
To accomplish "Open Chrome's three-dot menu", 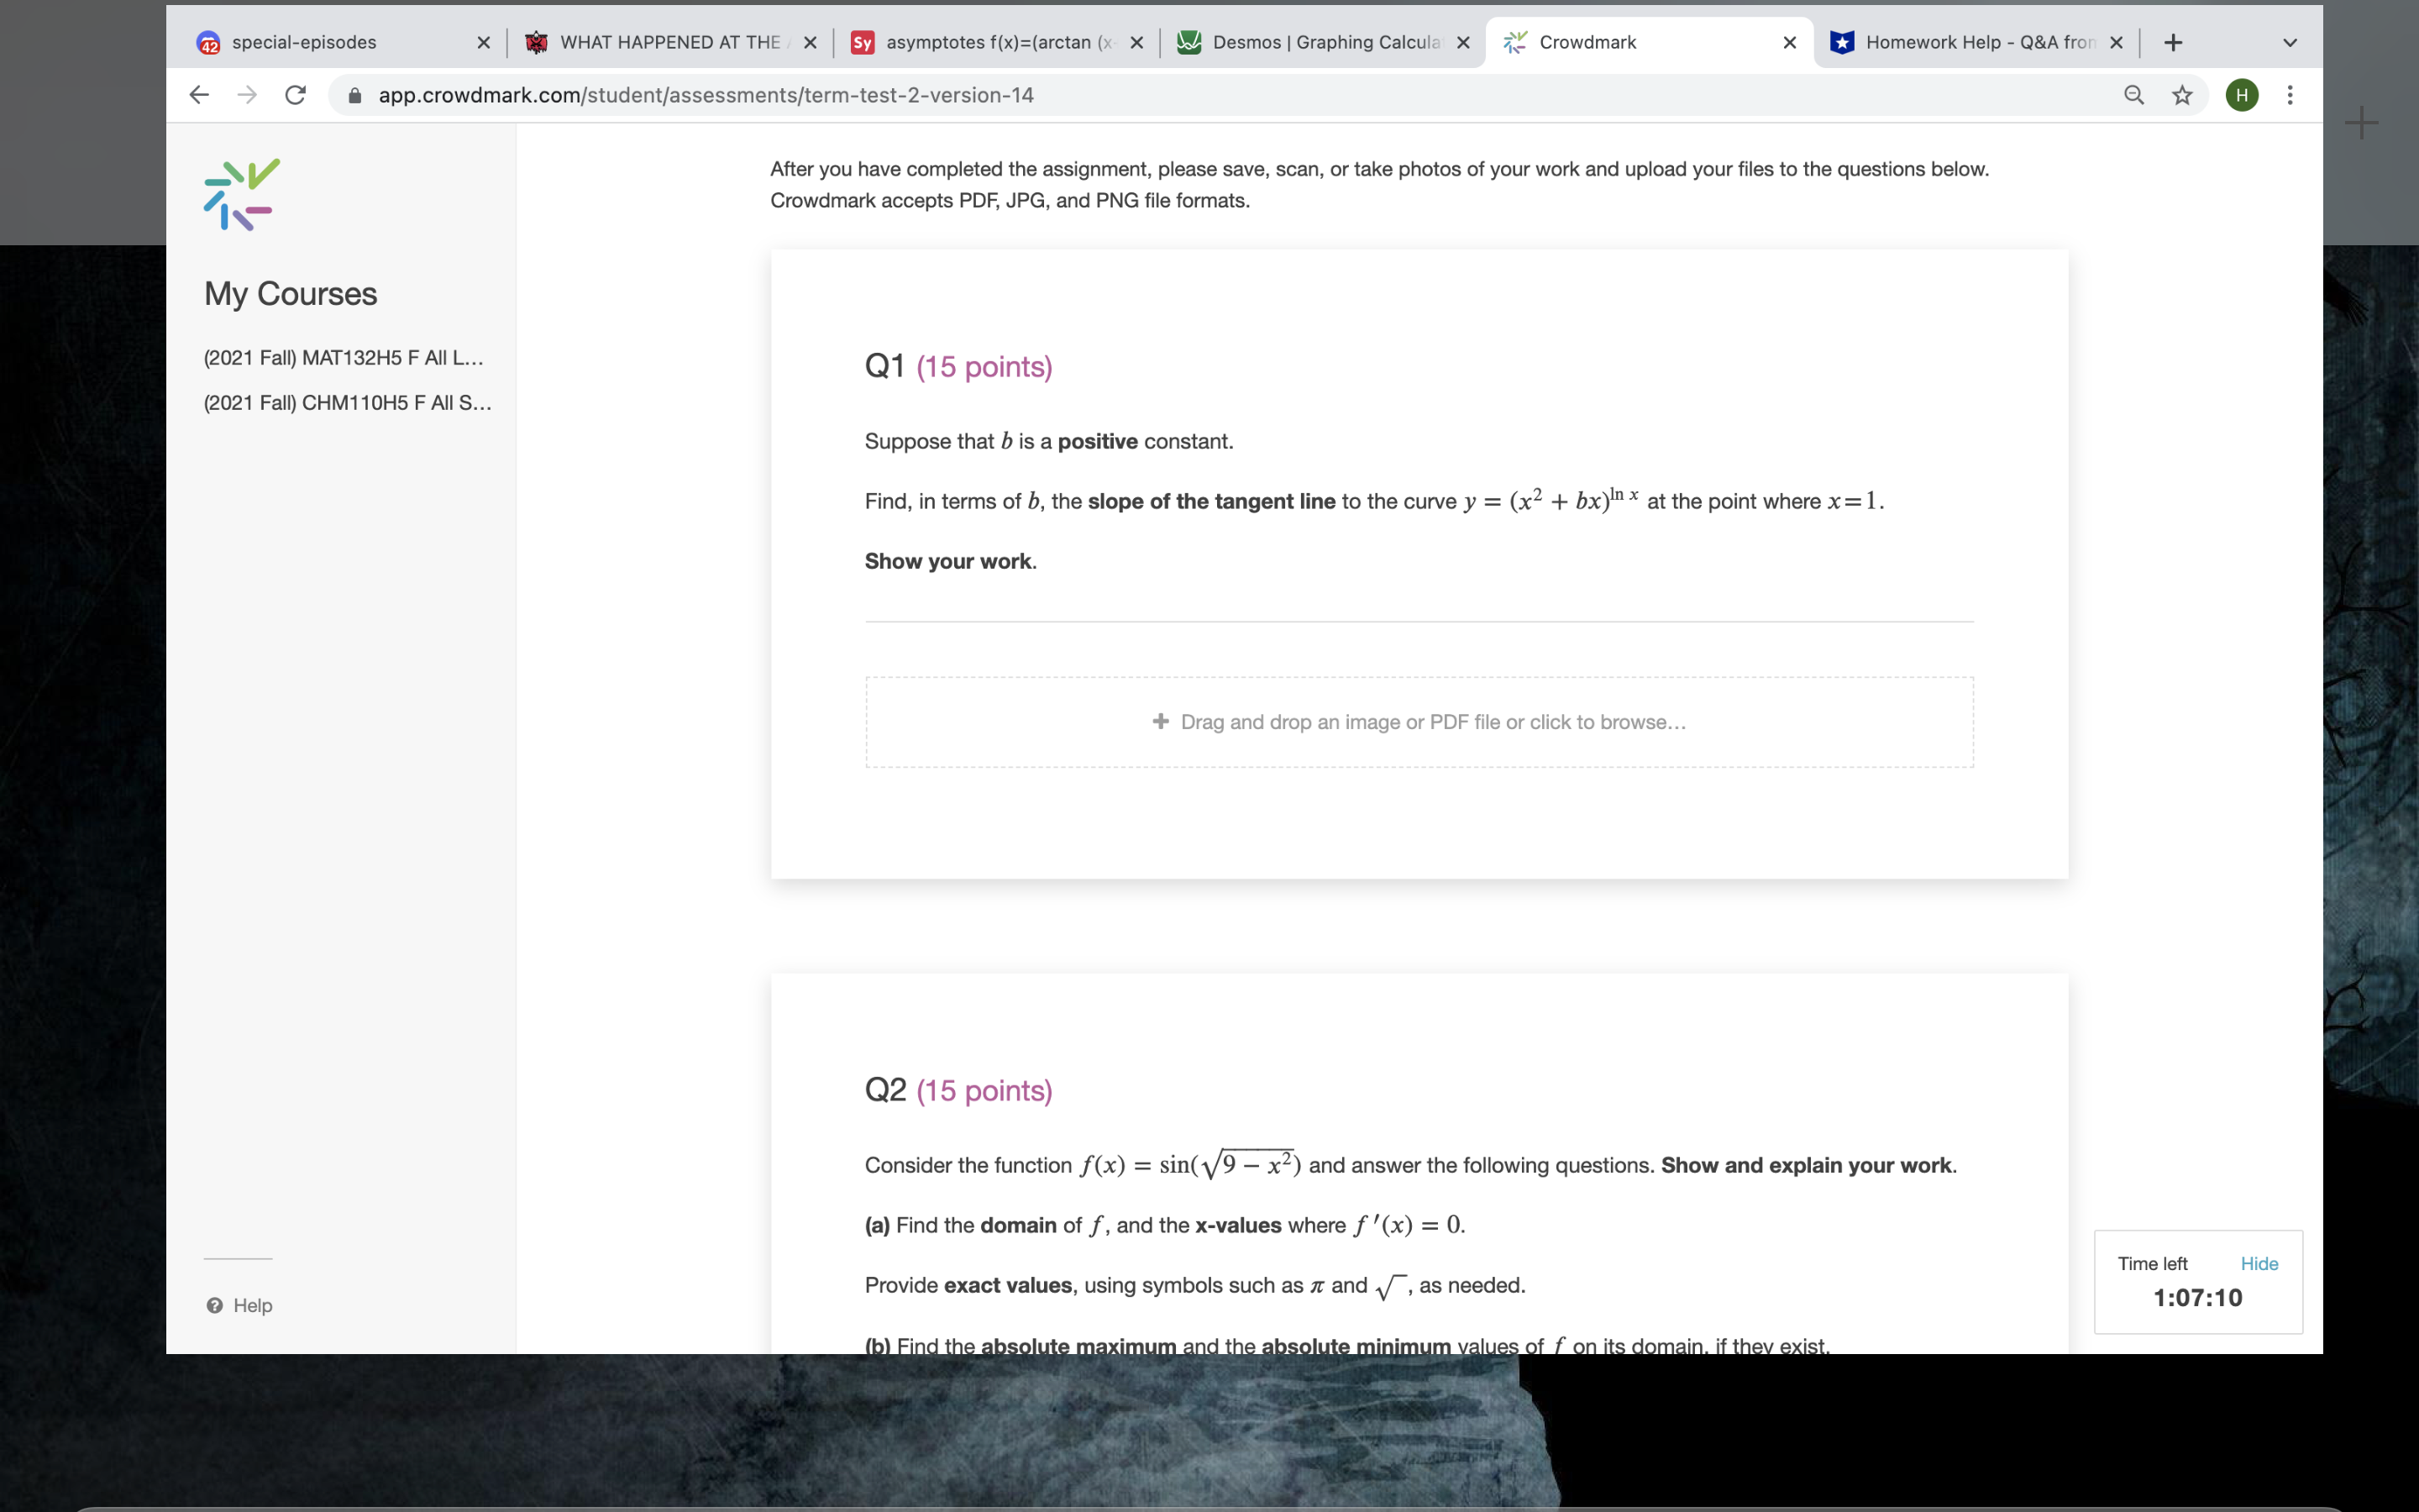I will coord(2289,95).
